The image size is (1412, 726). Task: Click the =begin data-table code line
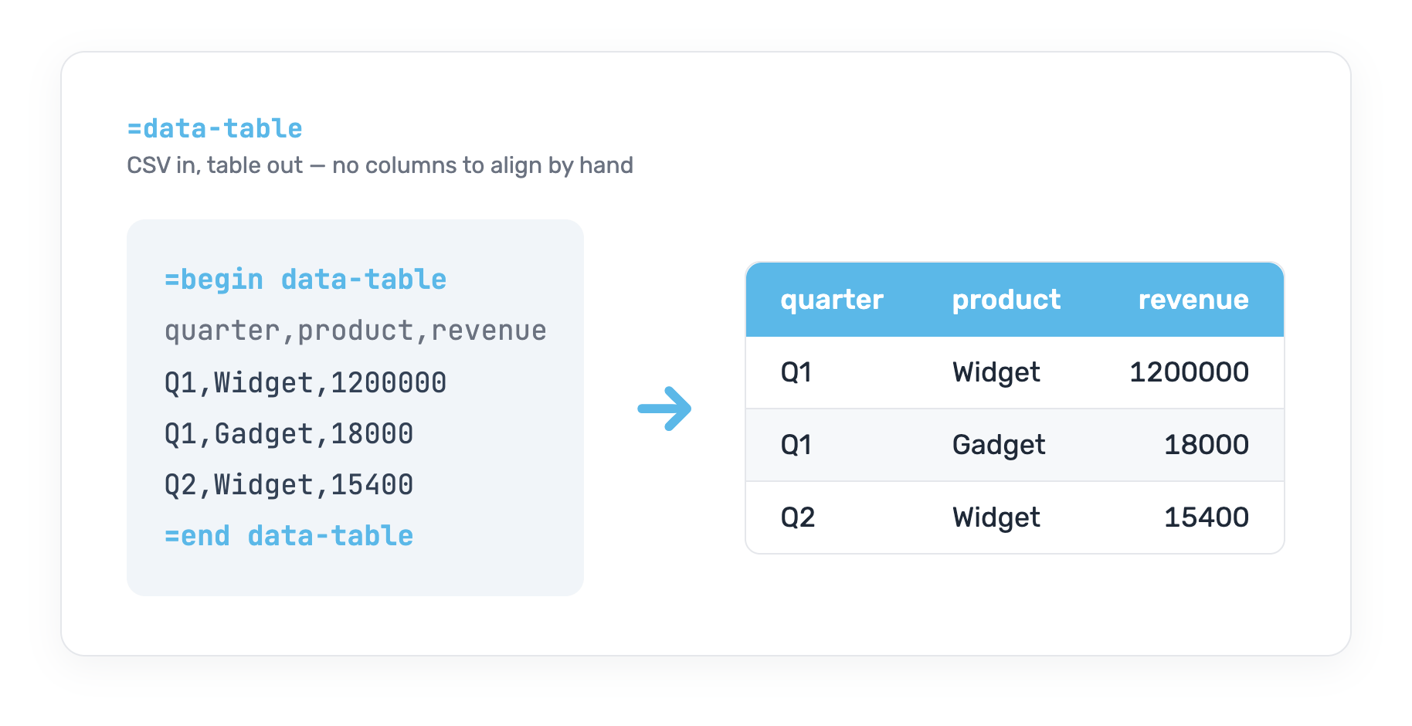(305, 280)
